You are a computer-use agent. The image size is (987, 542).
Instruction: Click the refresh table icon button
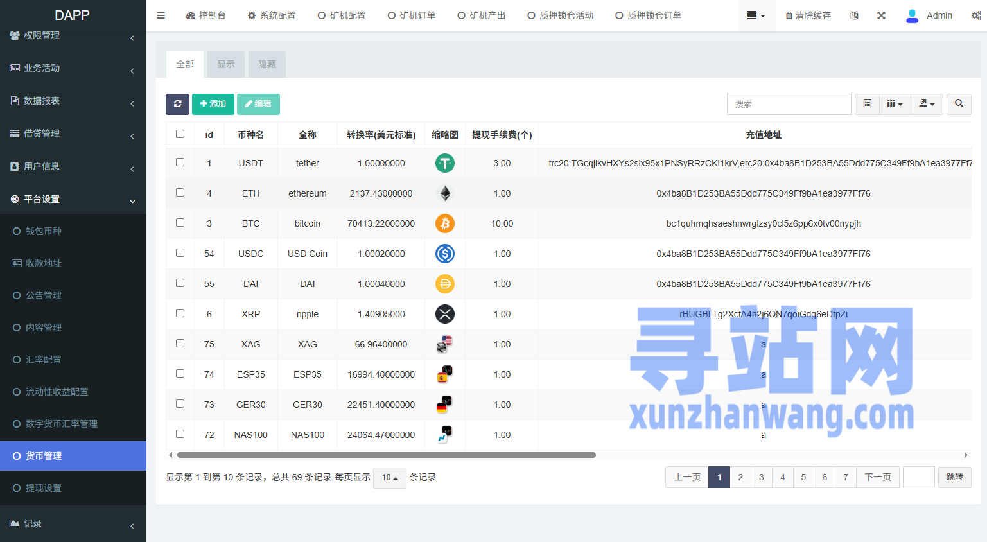pos(177,104)
